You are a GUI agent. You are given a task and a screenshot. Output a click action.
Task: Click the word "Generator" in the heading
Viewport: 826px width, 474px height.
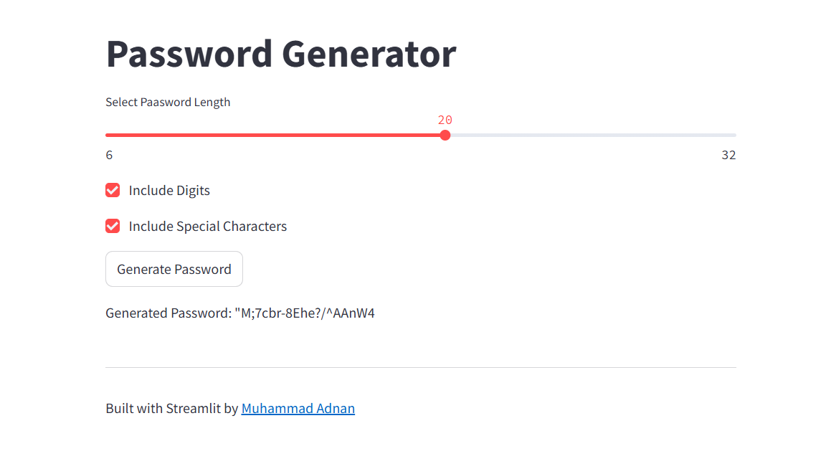click(369, 54)
